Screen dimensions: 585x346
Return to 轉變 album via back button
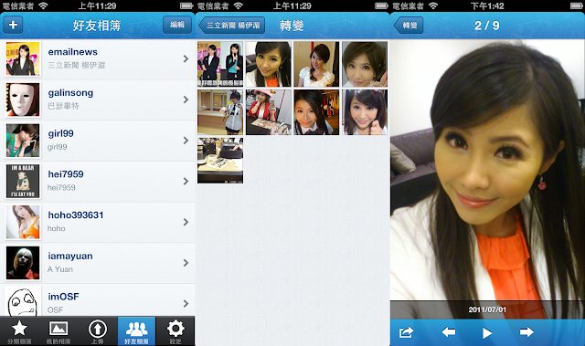pos(409,25)
